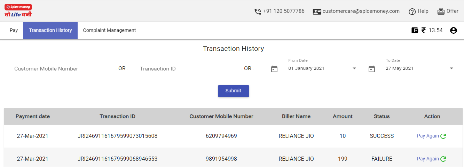
Task: Click the Payment date column header
Action: (x=33, y=116)
